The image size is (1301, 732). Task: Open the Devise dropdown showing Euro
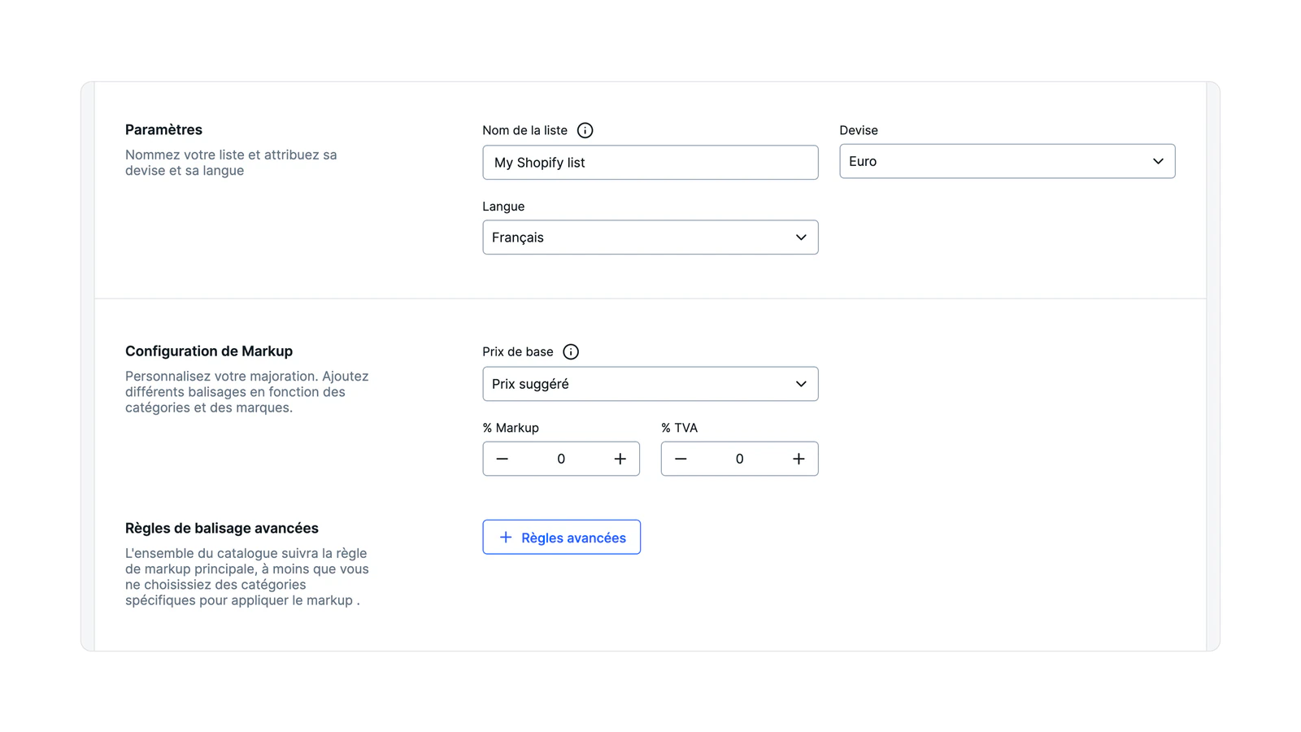pyautogui.click(x=1007, y=161)
